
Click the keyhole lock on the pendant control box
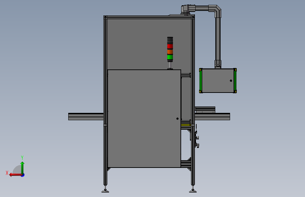231,81
